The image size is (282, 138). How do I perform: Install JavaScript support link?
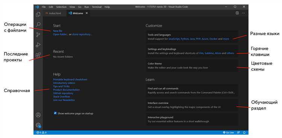pyautogui.click(x=174, y=39)
